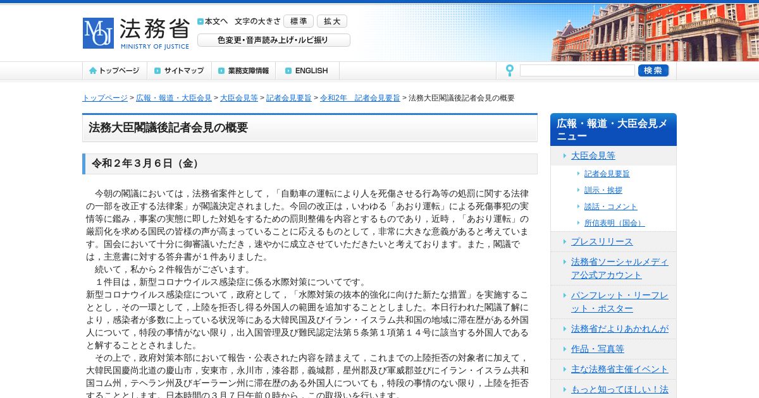This screenshot has height=398, width=759.
Task: Click the house icon on トップページ nav item
Action: click(93, 71)
